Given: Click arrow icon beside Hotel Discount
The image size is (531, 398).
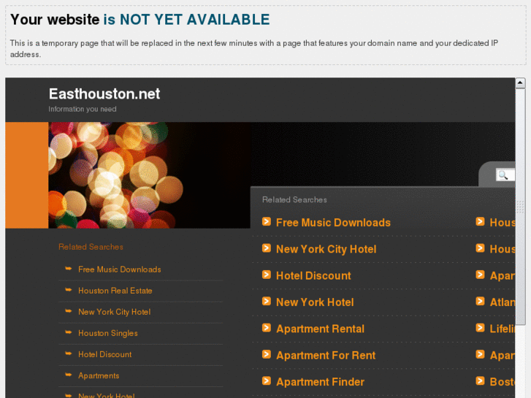Looking at the screenshot, I should pyautogui.click(x=267, y=275).
